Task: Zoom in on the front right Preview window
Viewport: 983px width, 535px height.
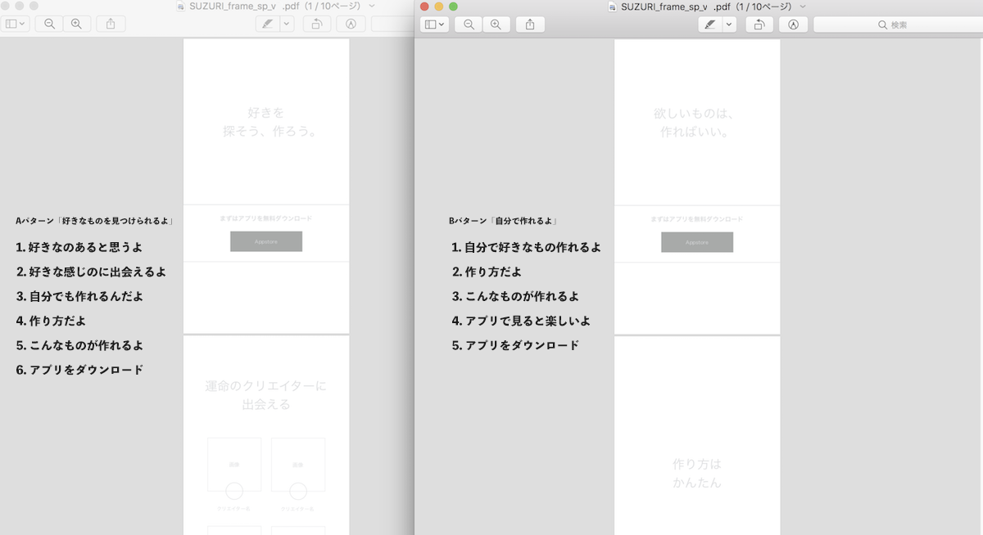Action: click(495, 25)
